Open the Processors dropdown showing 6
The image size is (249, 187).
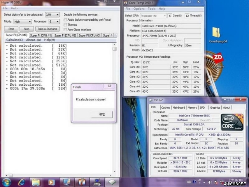tap(54, 21)
